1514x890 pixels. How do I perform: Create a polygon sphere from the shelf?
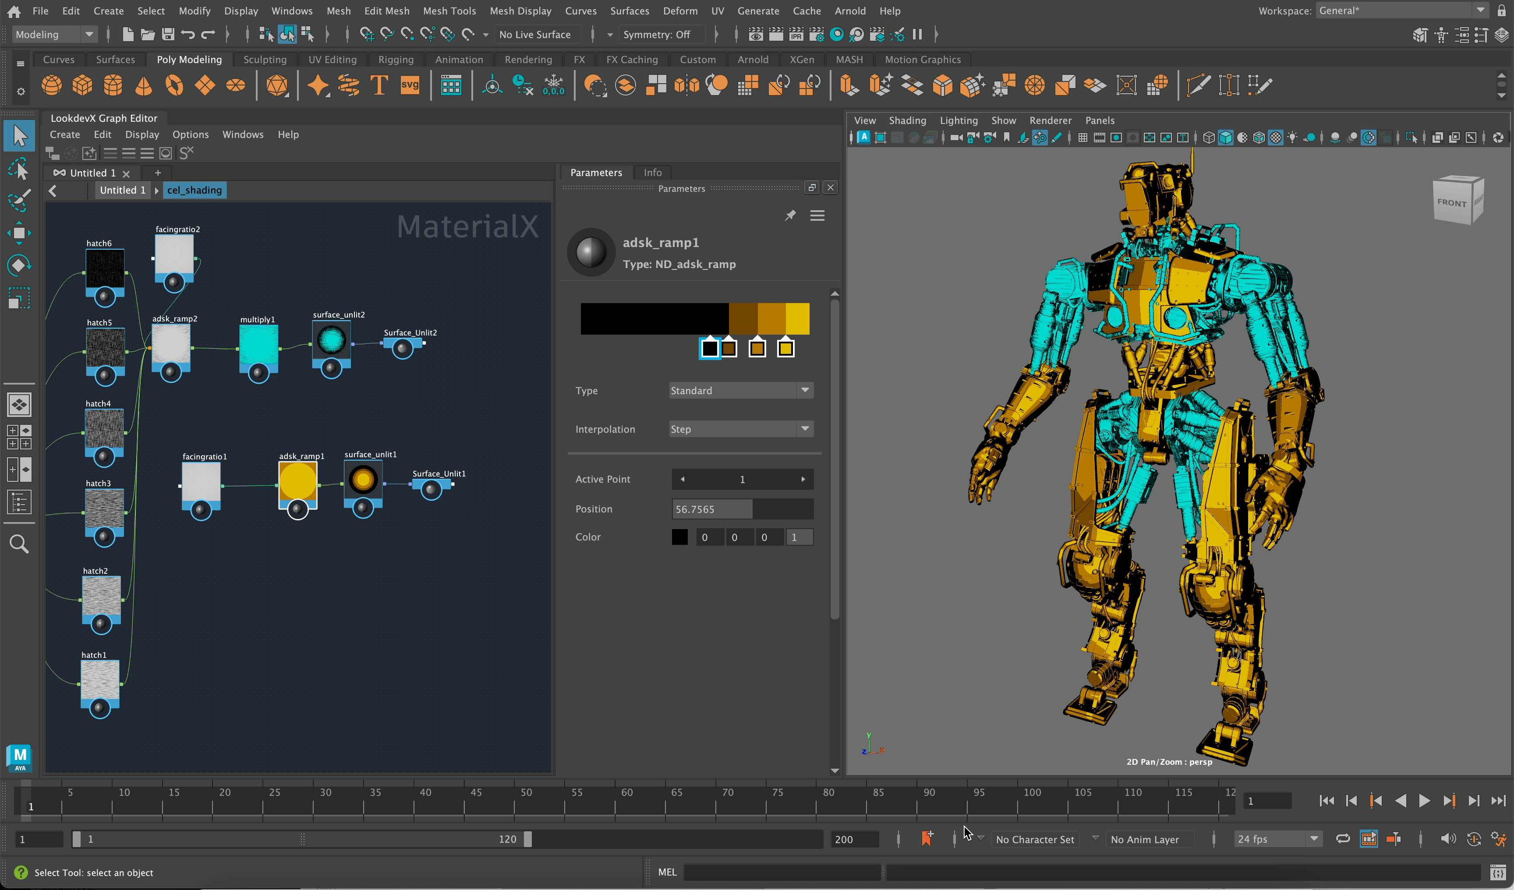[x=52, y=85]
